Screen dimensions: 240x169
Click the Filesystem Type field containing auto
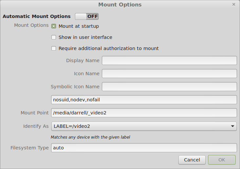point(144,148)
